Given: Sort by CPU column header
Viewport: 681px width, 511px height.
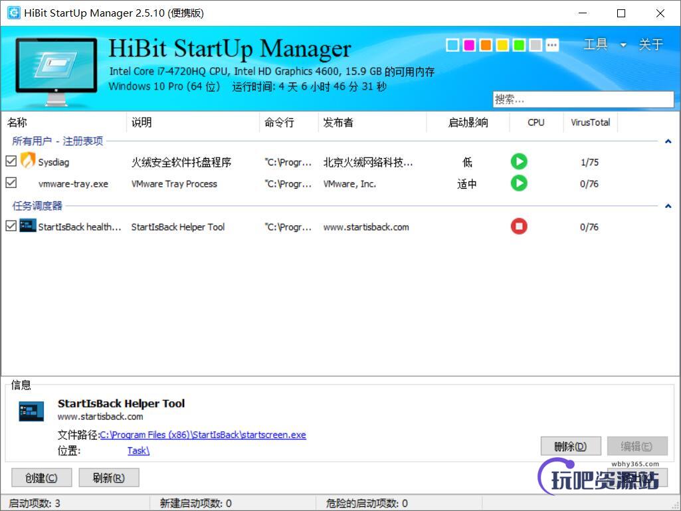Looking at the screenshot, I should tap(536, 122).
